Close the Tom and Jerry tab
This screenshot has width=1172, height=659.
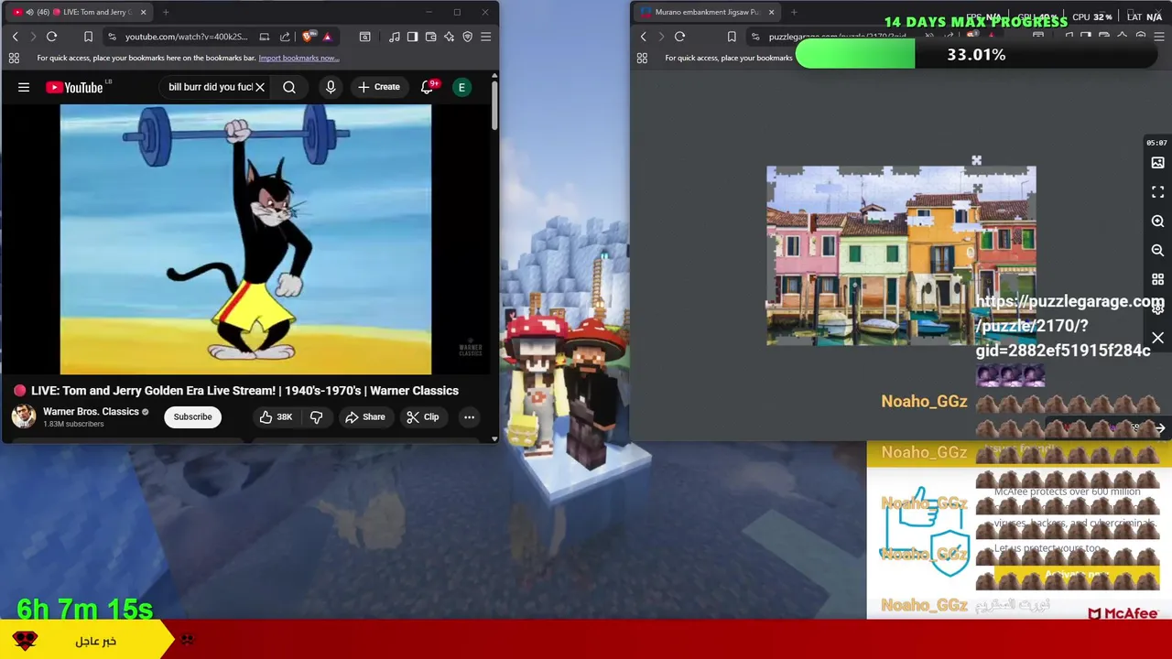tap(143, 12)
